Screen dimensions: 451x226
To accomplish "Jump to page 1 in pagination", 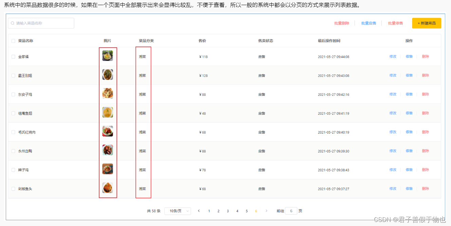I will click(x=209, y=211).
